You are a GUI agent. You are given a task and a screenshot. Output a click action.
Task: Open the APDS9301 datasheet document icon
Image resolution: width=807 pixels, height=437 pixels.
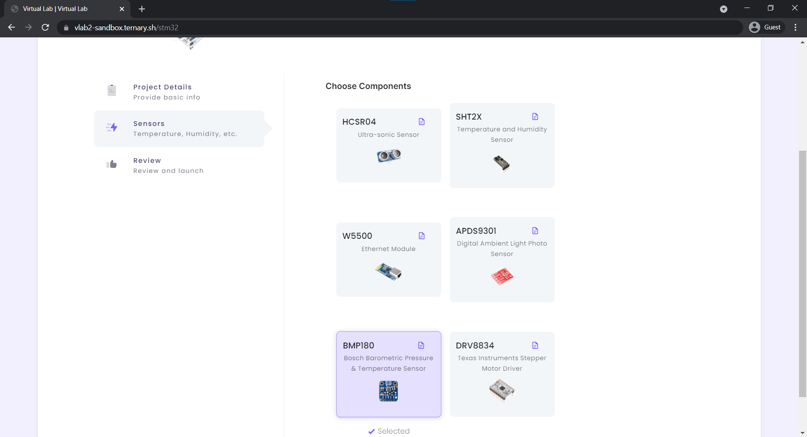[535, 231]
